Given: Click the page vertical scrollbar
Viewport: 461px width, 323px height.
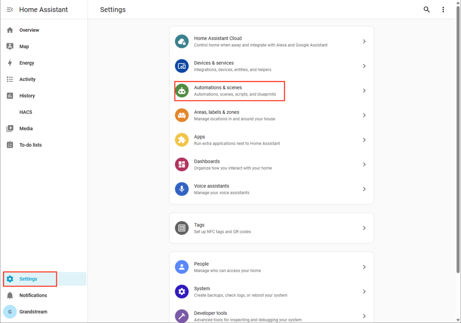Looking at the screenshot, I should (458, 141).
